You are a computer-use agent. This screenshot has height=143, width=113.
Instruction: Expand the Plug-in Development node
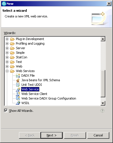tap(7, 39)
